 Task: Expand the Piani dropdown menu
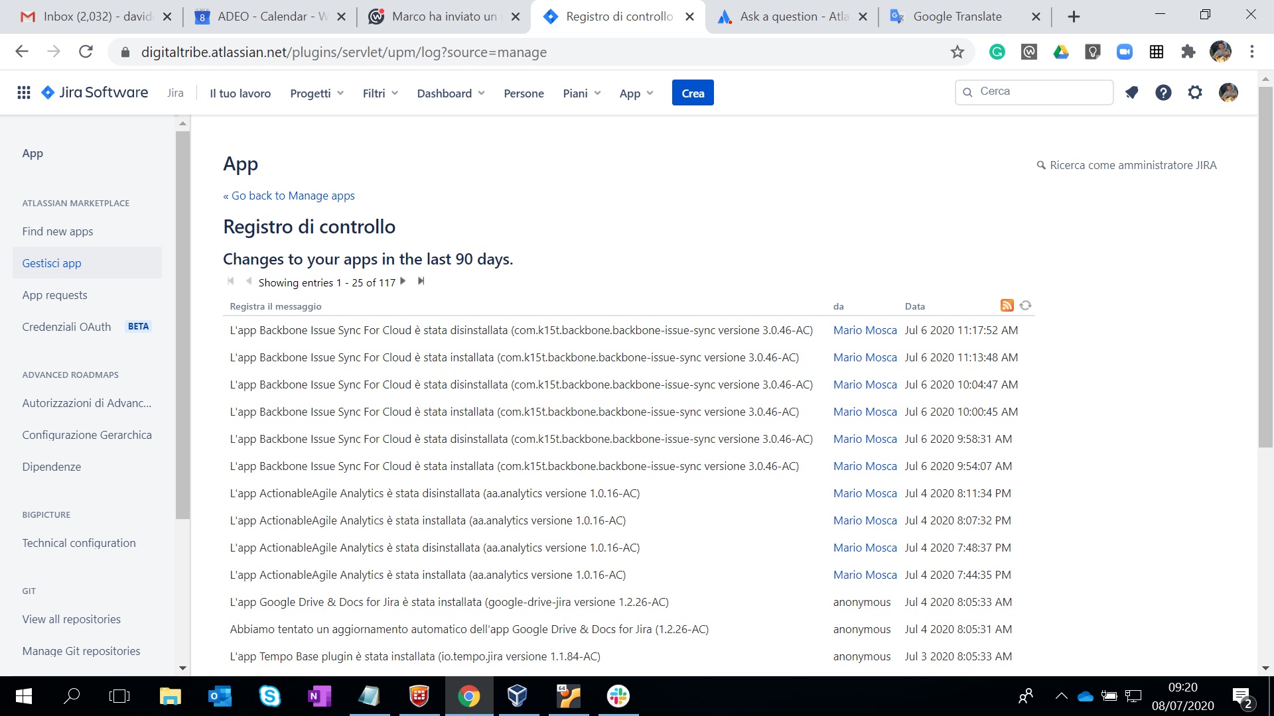pyautogui.click(x=581, y=93)
